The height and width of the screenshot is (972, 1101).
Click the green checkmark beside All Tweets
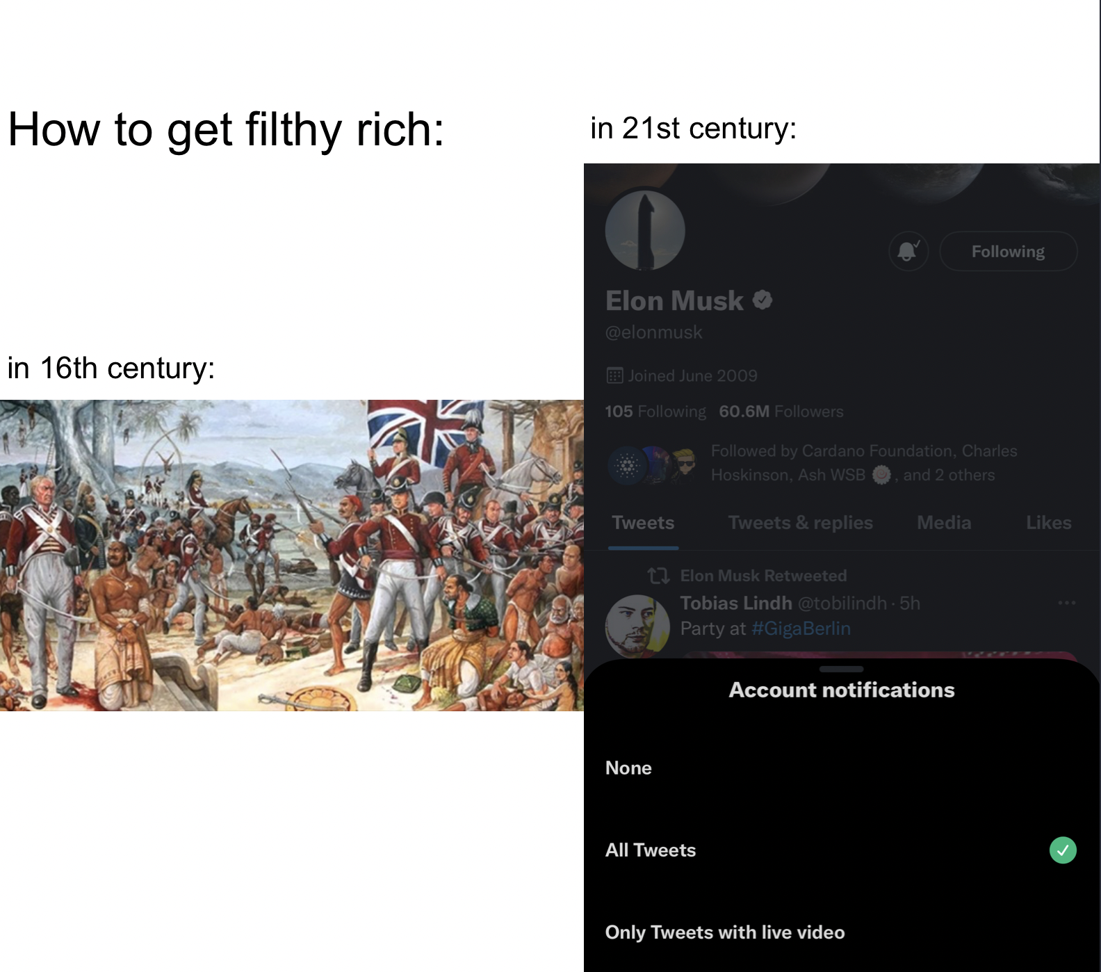(1063, 850)
